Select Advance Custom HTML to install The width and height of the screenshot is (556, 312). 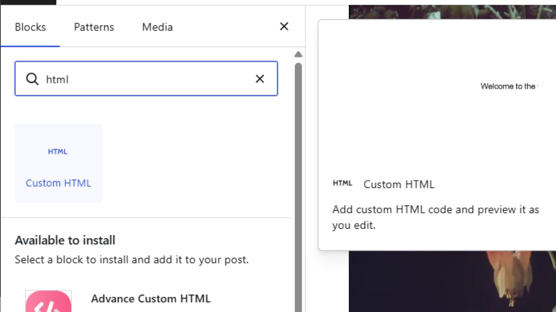coord(151,299)
